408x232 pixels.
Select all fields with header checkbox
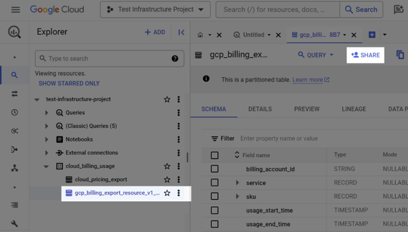[x=215, y=155]
